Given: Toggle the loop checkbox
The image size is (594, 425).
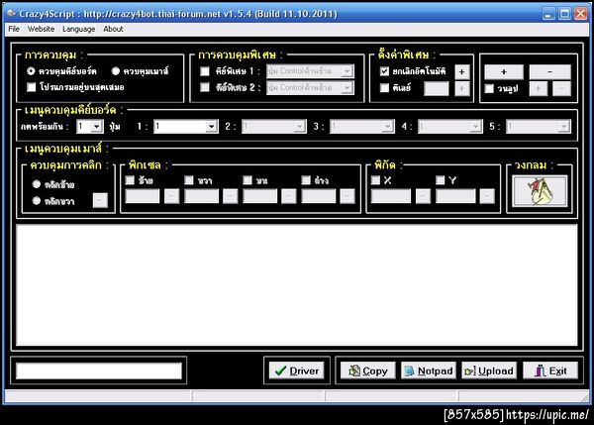Looking at the screenshot, I should click(x=489, y=88).
